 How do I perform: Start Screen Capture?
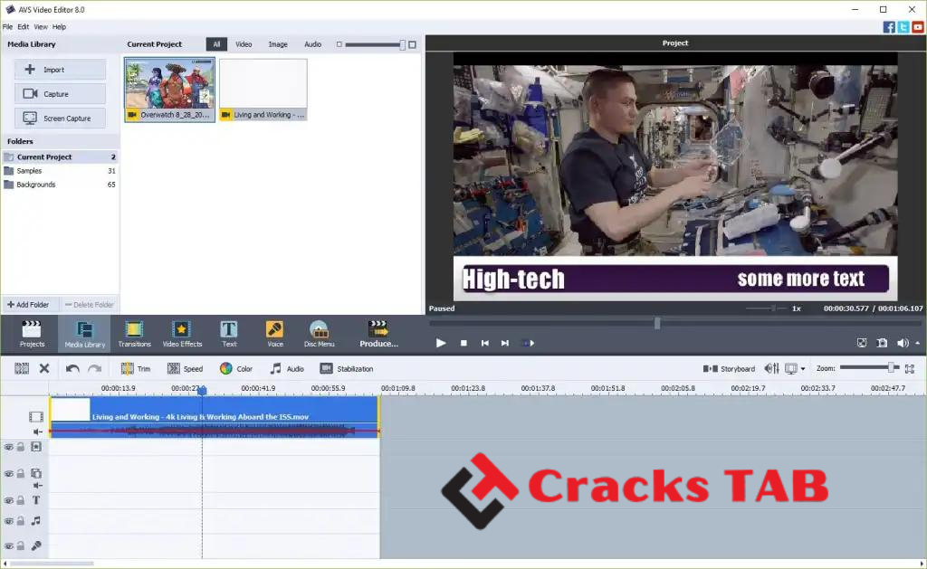(61, 119)
